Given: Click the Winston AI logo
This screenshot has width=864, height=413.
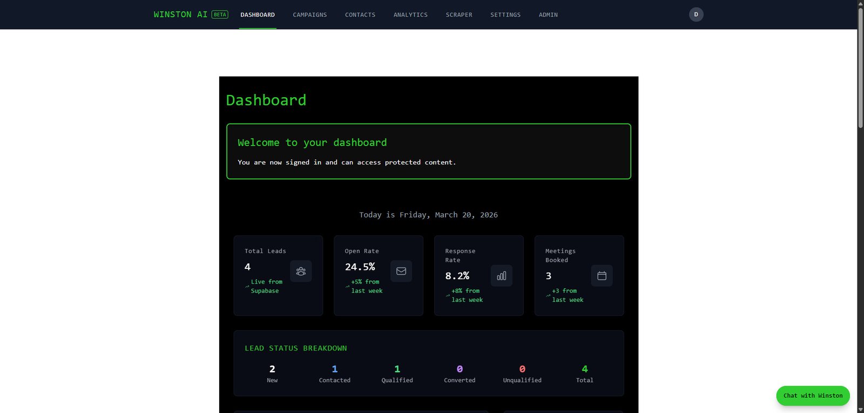Looking at the screenshot, I should [180, 15].
